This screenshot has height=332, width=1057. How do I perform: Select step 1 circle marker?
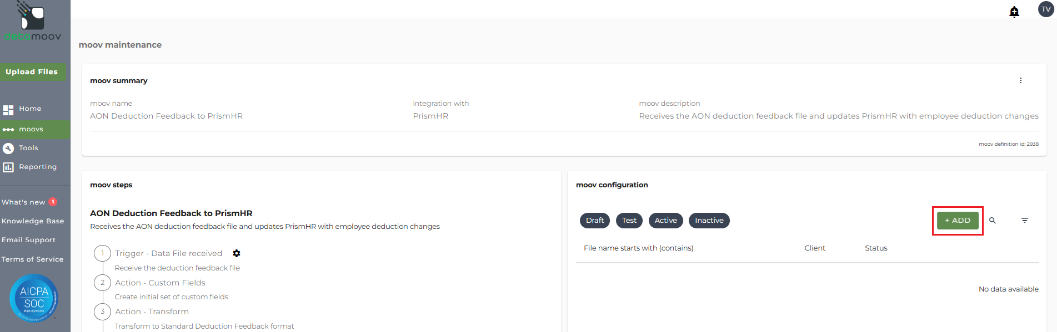(102, 253)
